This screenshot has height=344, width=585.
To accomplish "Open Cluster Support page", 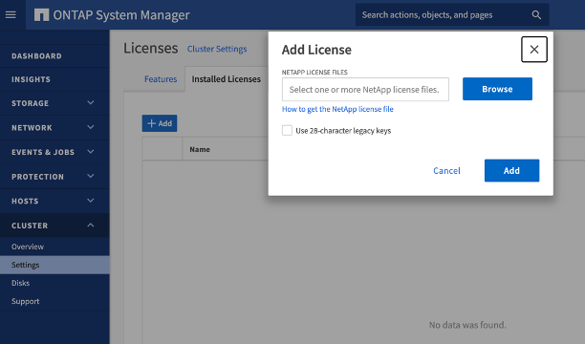I will [x=26, y=301].
